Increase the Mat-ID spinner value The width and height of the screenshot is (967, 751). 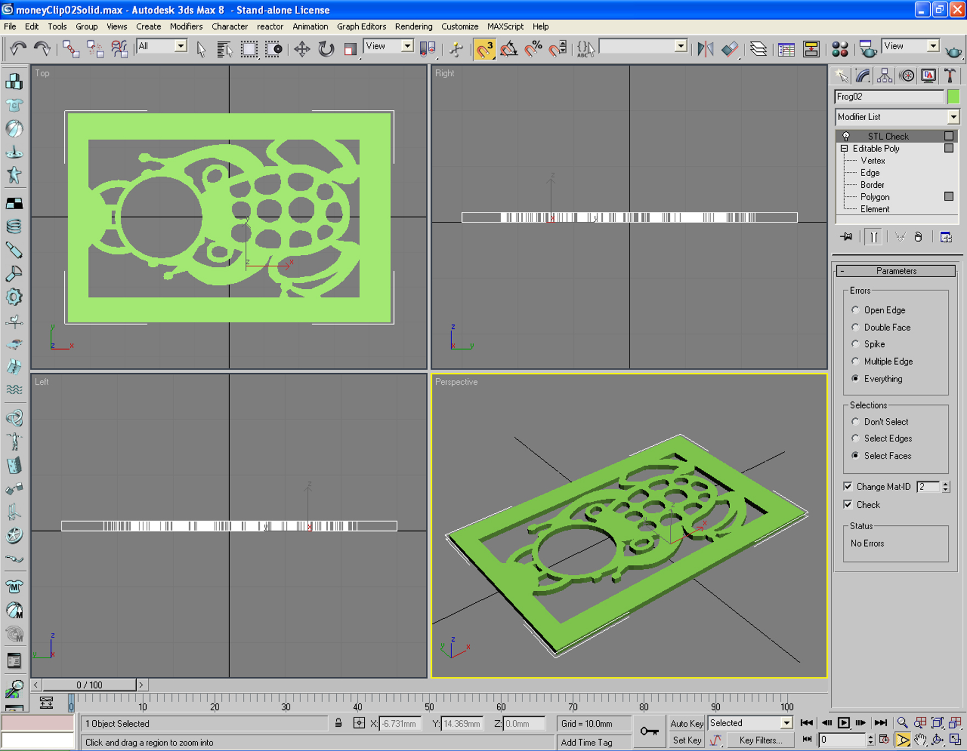coord(946,484)
